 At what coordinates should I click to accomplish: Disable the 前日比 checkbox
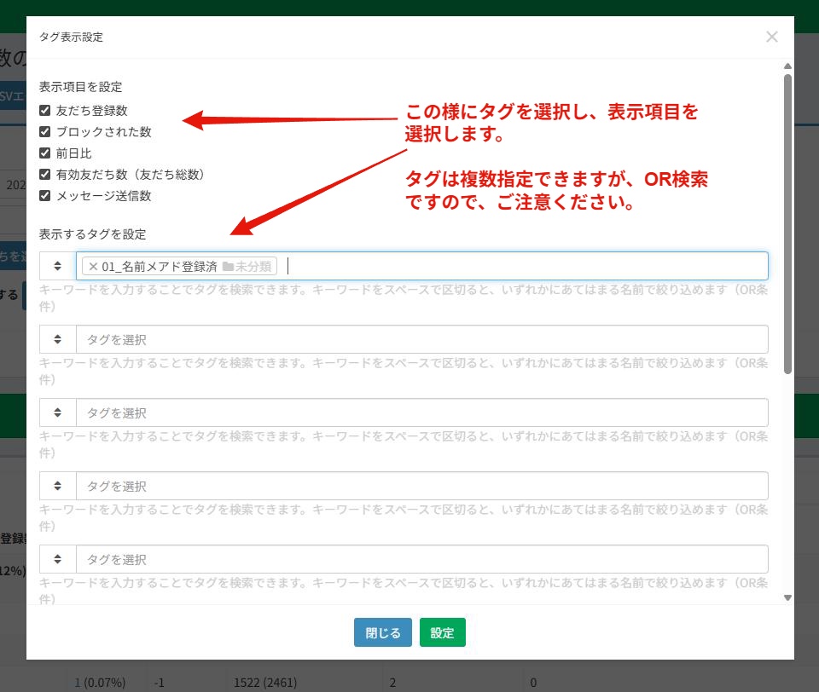tap(45, 153)
